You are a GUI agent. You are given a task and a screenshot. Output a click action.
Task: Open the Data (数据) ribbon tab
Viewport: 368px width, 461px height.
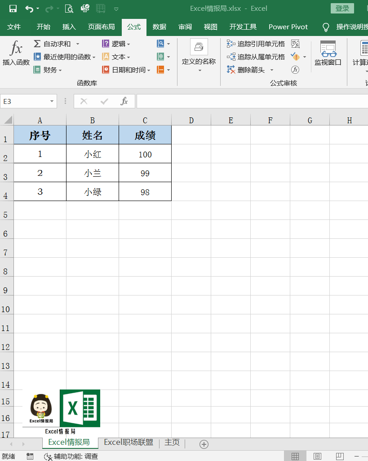[x=159, y=27]
